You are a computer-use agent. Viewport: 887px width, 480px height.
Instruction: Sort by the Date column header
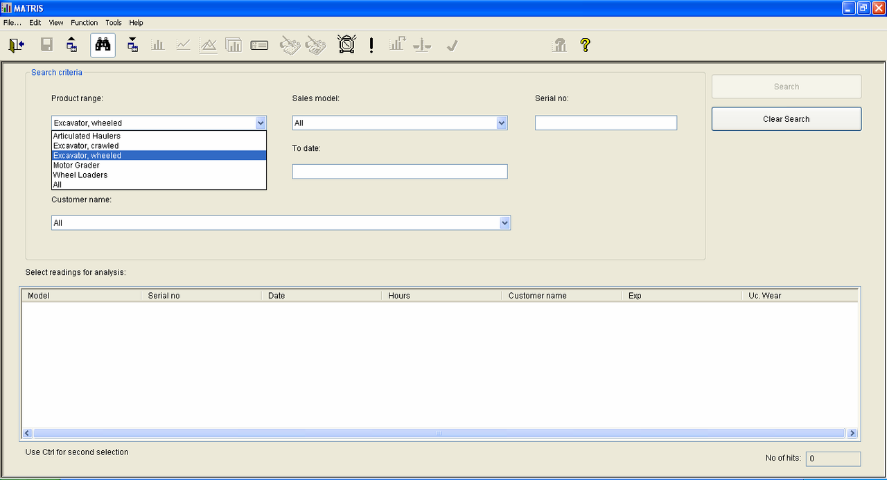pyautogui.click(x=322, y=295)
